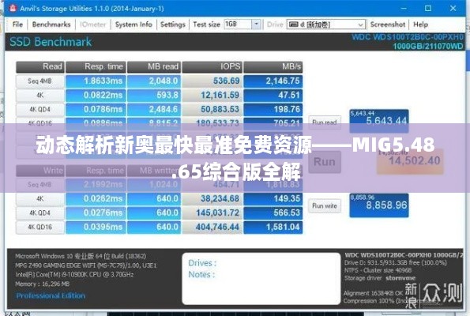
Task: Click the Read Seq 4MB test button
Action: 39,81
